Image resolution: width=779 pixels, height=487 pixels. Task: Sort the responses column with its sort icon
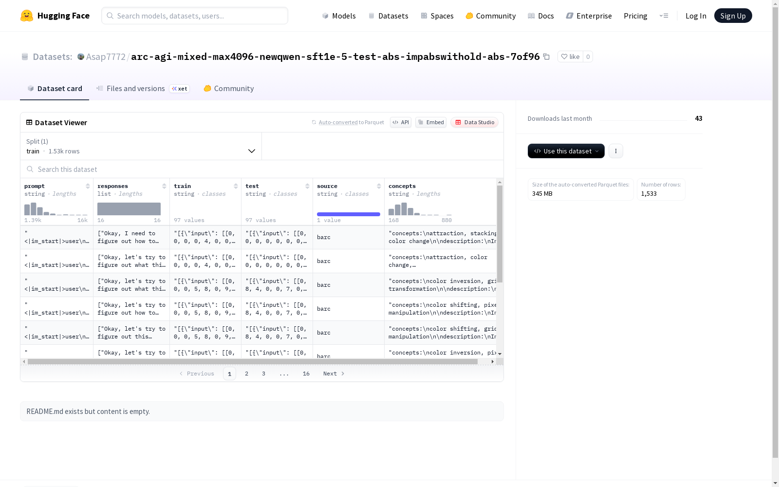pos(164,186)
